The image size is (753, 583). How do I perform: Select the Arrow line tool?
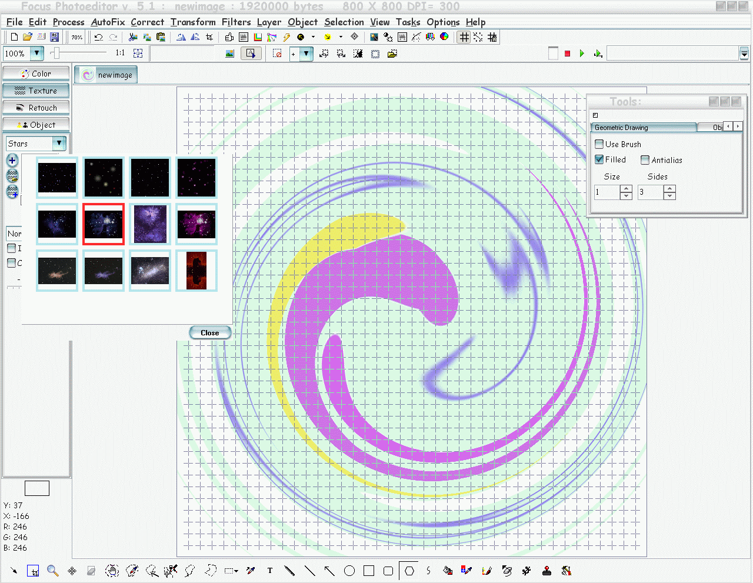[x=329, y=571]
